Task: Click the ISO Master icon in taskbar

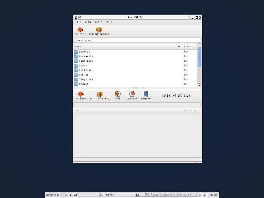Action: point(76,195)
